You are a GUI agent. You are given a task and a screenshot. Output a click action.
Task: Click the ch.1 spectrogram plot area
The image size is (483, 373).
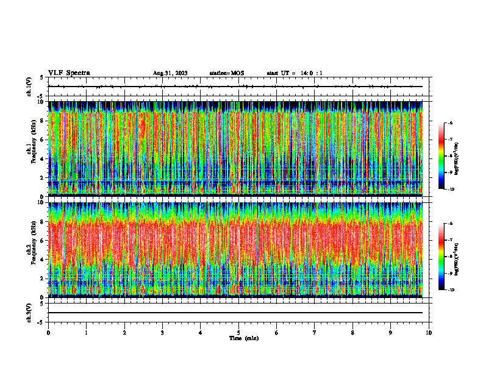[x=235, y=149]
